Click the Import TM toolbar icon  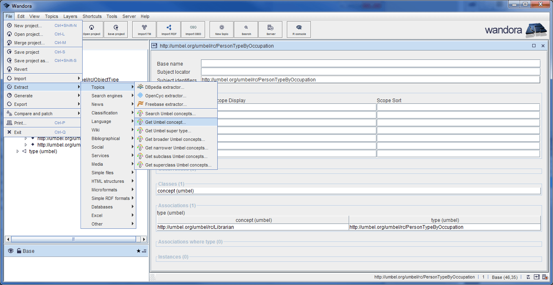click(x=144, y=29)
